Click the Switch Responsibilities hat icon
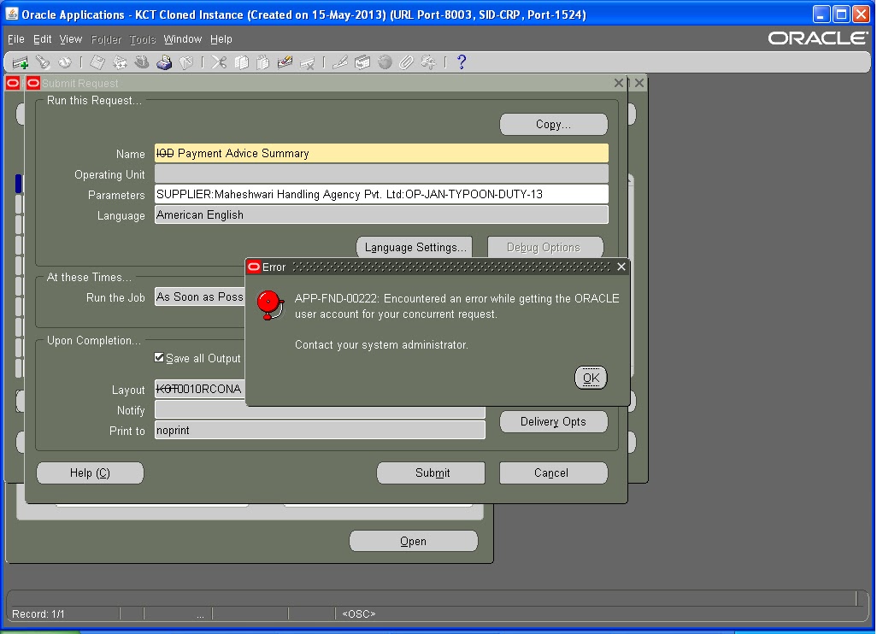The width and height of the screenshot is (877, 634). [142, 62]
